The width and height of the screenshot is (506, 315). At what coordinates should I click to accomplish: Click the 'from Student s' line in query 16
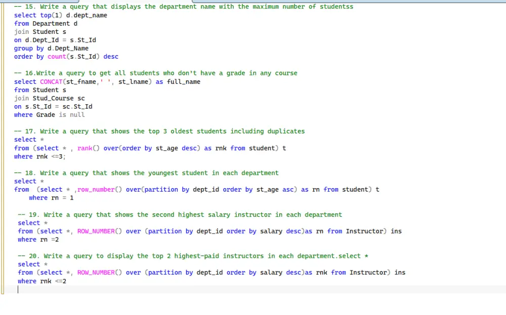(40, 90)
